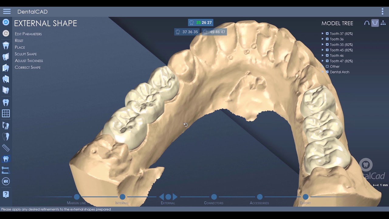The image size is (389, 219).
Task: Toggle the grid view icon
Action: click(6, 113)
